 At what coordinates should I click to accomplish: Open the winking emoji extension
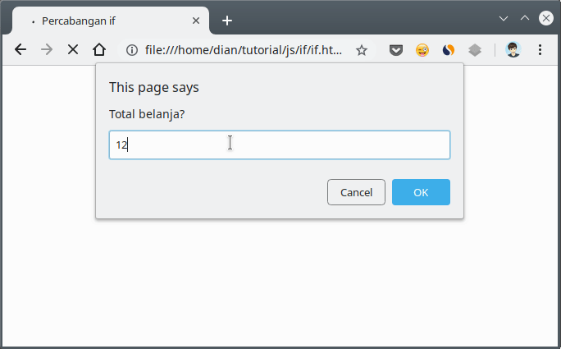click(422, 50)
